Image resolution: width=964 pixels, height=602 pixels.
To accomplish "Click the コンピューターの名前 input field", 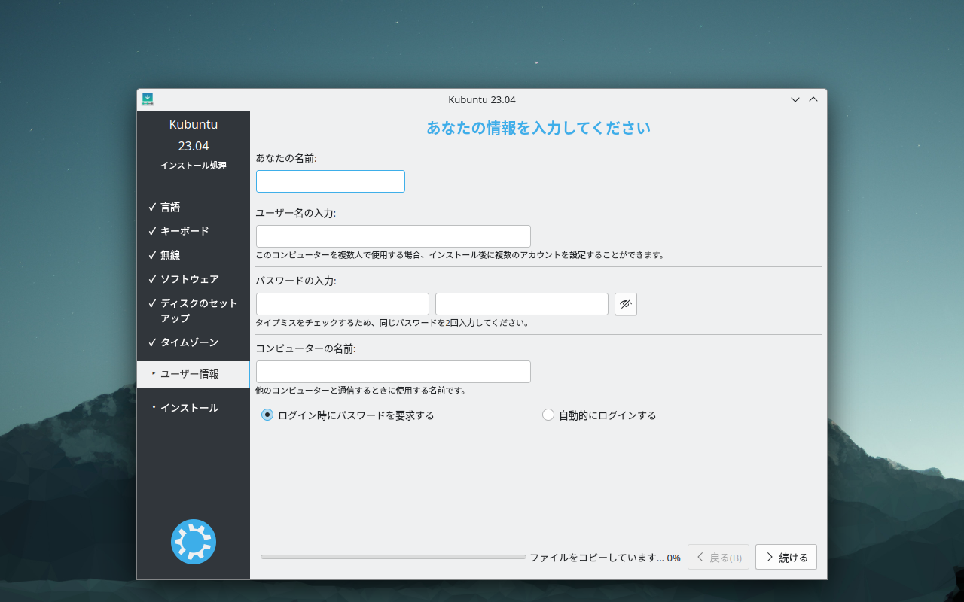I will [393, 372].
